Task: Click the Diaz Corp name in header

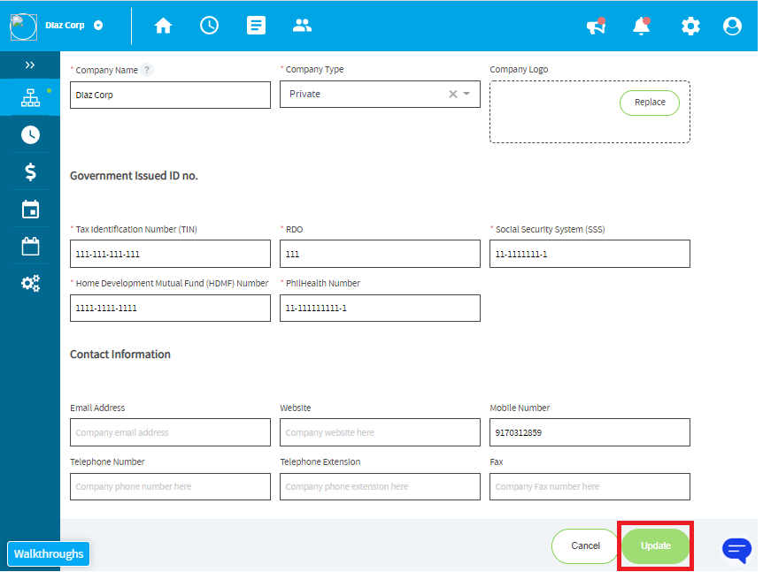Action: tap(65, 26)
